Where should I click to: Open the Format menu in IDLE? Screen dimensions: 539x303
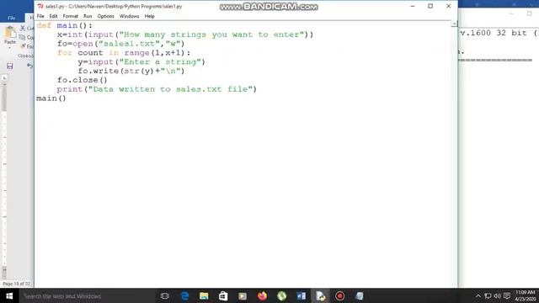[x=71, y=16]
